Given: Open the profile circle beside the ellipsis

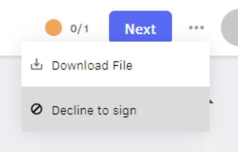Looking at the screenshot, I should (229, 27).
